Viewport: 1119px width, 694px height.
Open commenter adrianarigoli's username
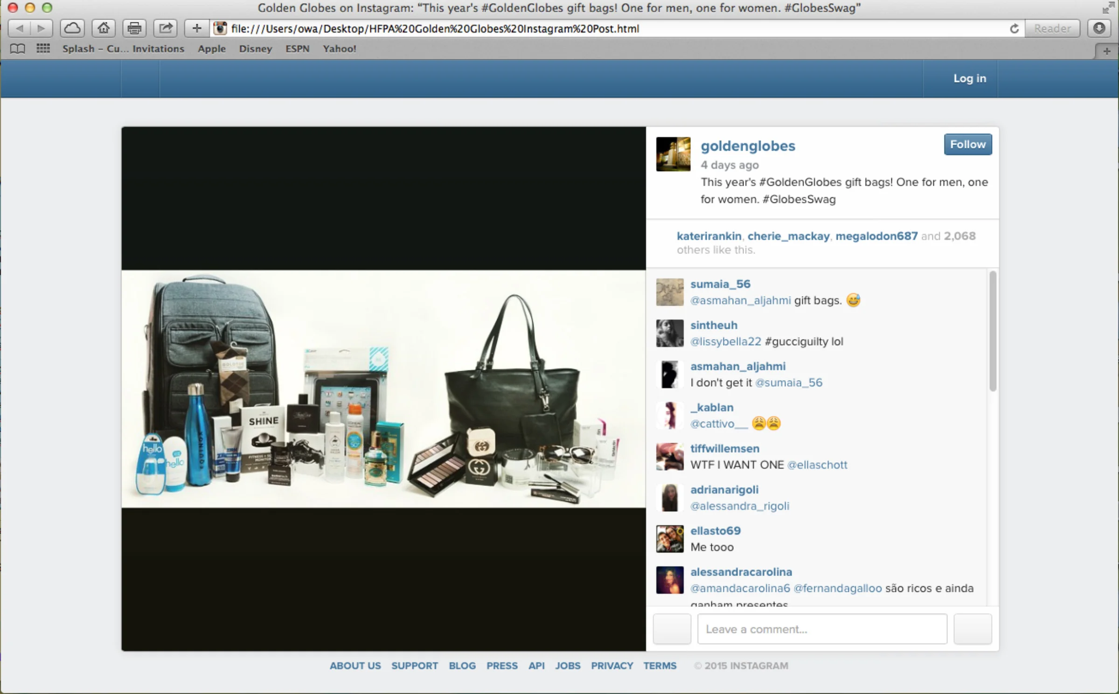724,489
